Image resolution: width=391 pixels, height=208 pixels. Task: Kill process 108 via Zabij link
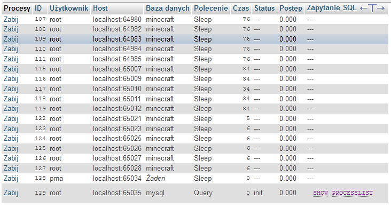pyautogui.click(x=11, y=29)
